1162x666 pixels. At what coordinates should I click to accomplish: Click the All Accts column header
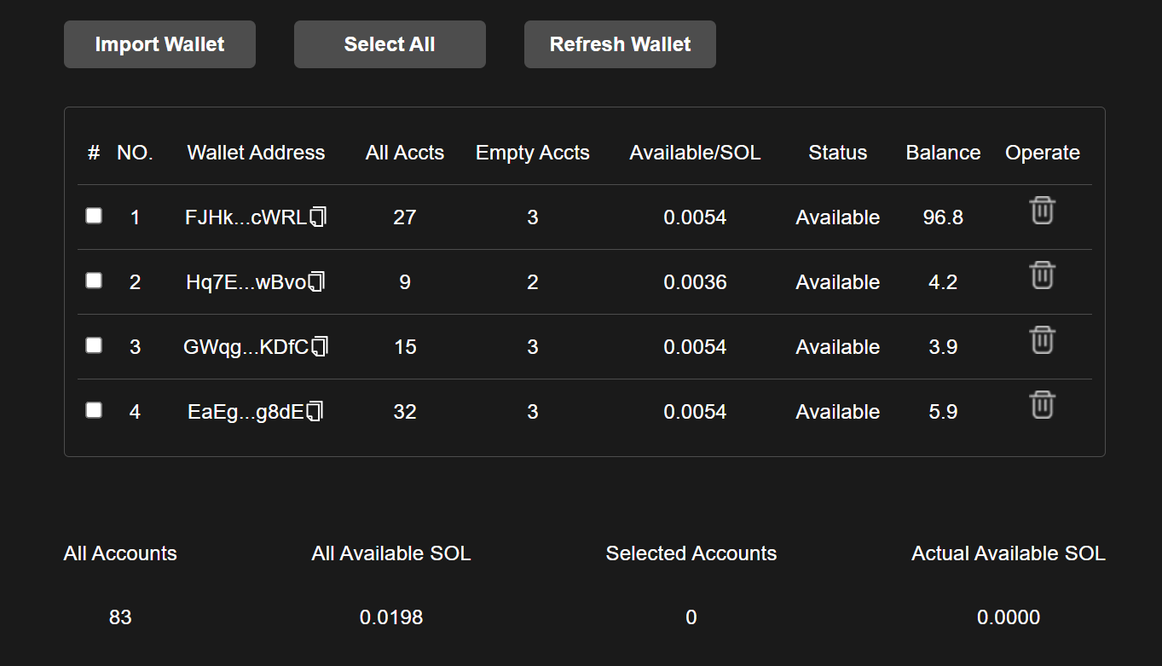pyautogui.click(x=404, y=153)
